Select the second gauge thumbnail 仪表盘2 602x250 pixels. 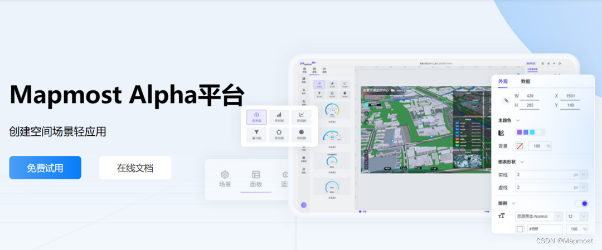(x=332, y=136)
